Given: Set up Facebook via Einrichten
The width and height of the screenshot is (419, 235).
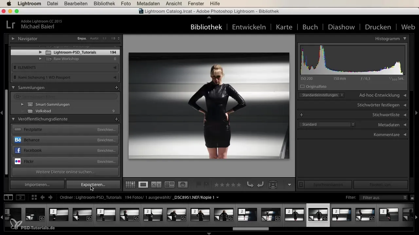Looking at the screenshot, I should point(106,150).
